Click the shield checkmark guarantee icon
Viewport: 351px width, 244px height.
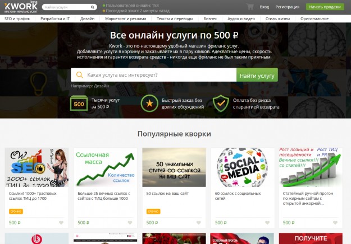point(221,104)
